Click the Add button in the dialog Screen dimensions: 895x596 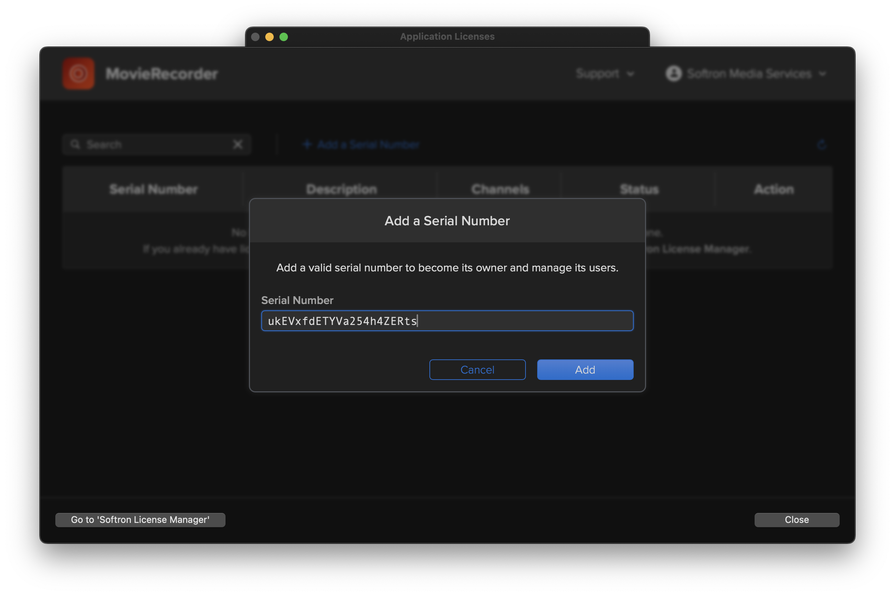pos(585,369)
